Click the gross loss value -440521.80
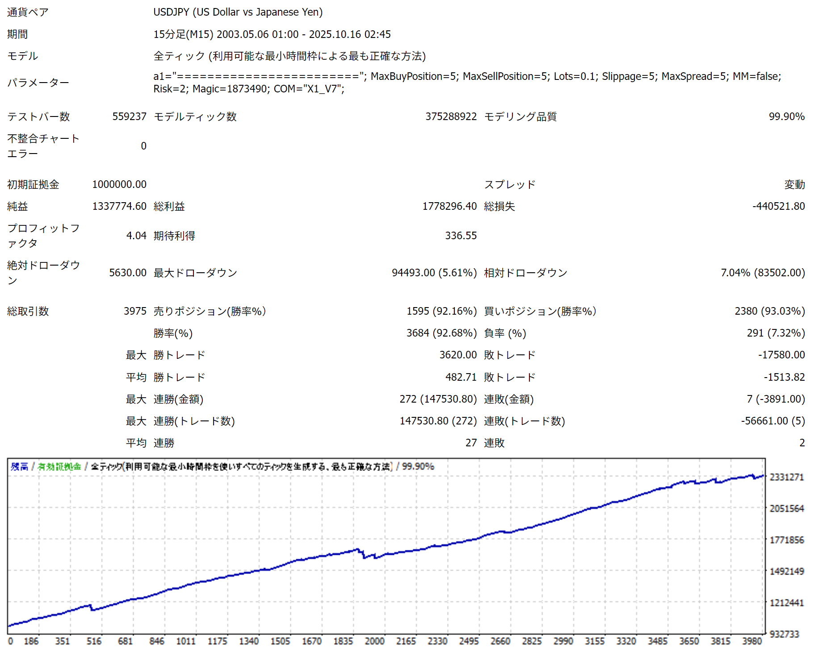 (x=778, y=206)
